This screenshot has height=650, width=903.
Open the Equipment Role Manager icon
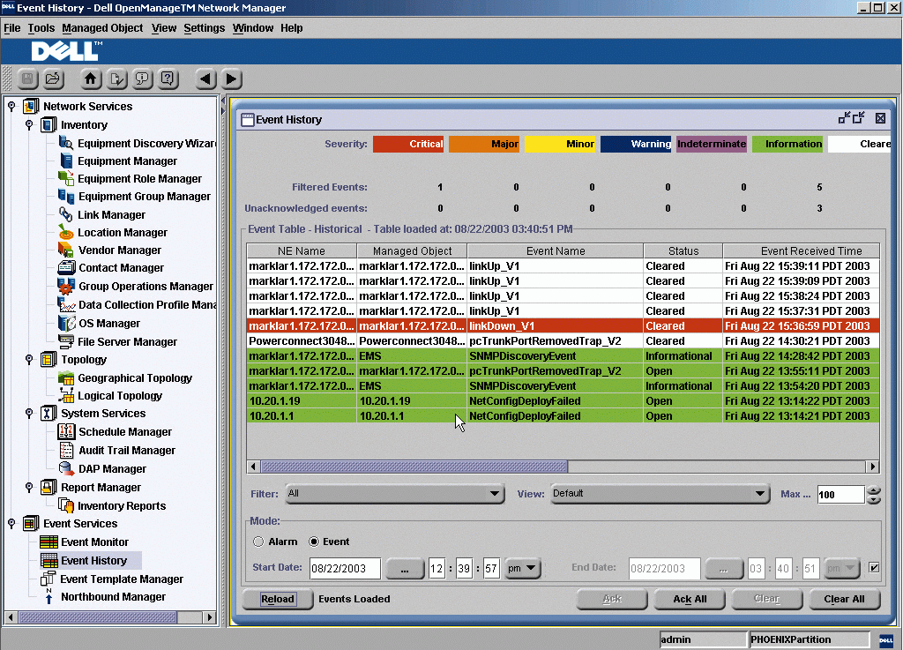coord(66,178)
